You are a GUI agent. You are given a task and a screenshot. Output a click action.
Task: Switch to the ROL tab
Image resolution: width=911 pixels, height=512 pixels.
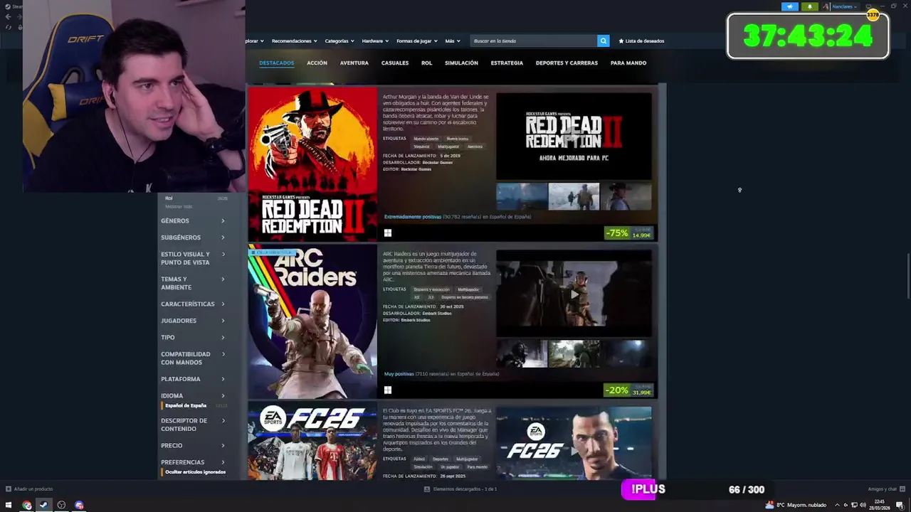tap(426, 63)
